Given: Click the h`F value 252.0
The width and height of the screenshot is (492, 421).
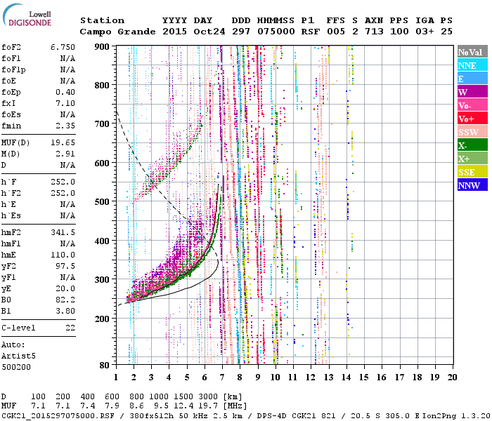Looking at the screenshot, I should pyautogui.click(x=63, y=182).
